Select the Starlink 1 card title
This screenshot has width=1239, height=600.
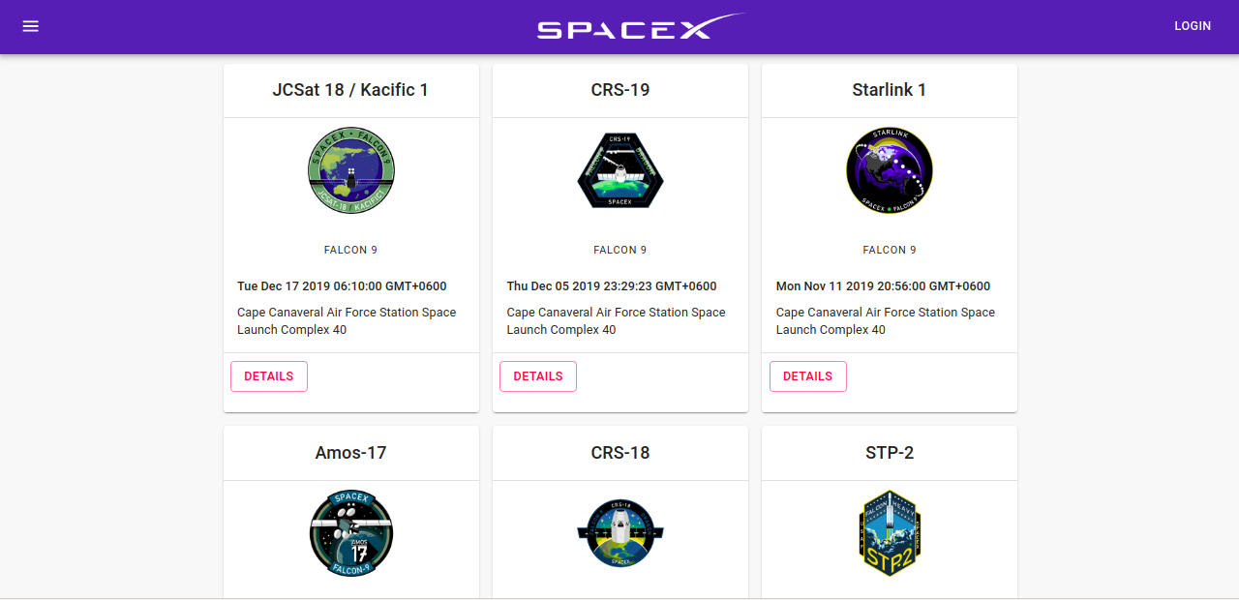(890, 90)
